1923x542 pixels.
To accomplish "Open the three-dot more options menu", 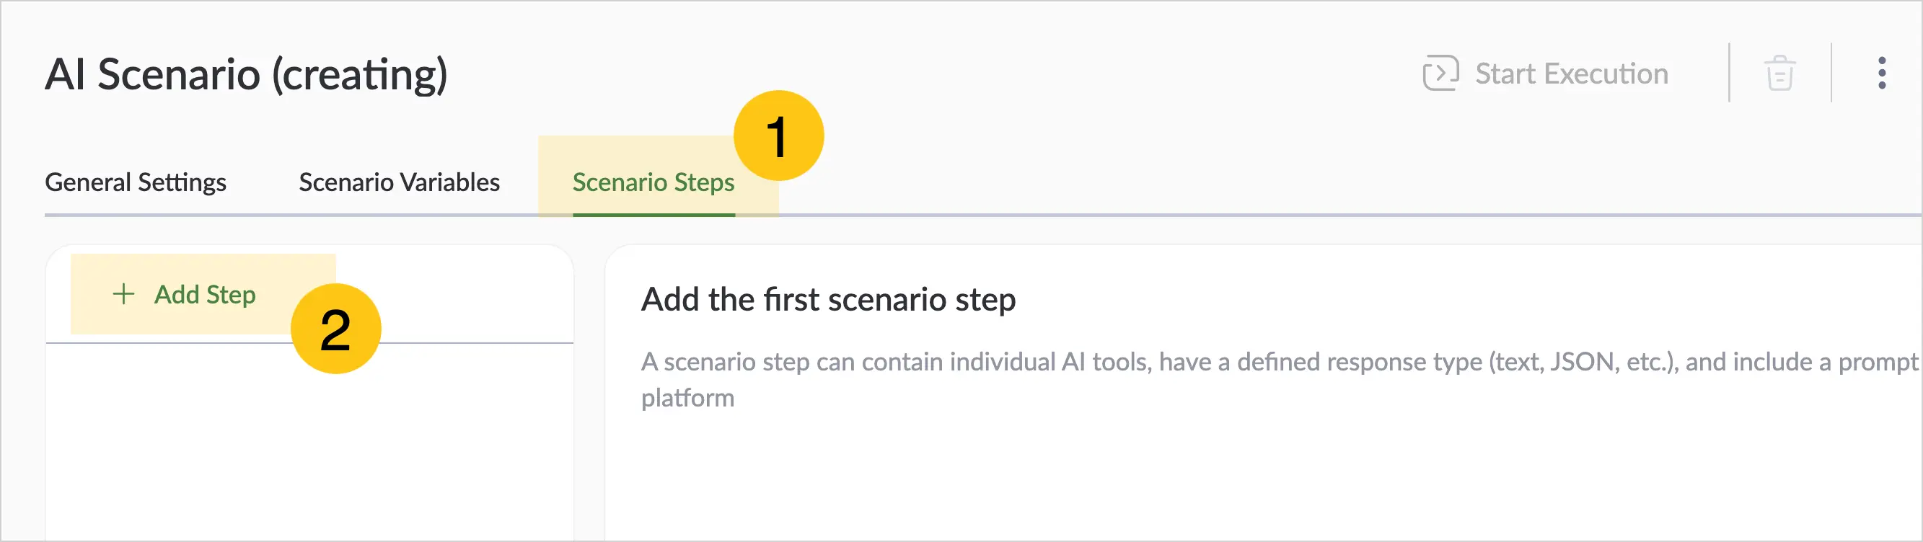I will [1882, 73].
